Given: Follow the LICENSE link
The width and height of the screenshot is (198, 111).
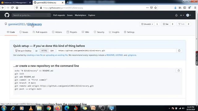Looking at the screenshot, I should pos(119,55).
